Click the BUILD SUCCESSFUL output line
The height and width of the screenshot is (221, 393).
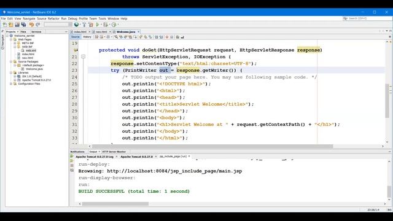[134, 191]
